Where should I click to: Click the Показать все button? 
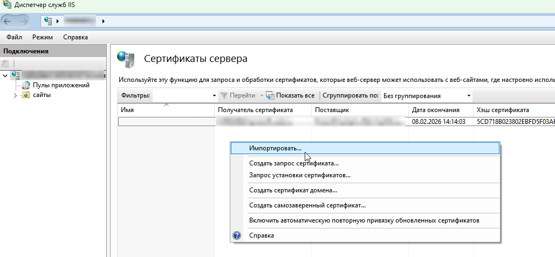pyautogui.click(x=291, y=96)
